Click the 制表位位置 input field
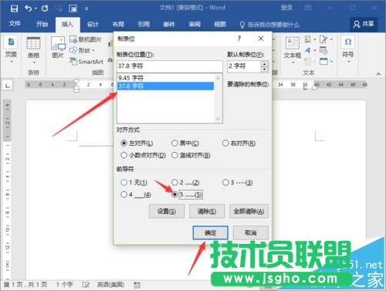 coord(170,66)
